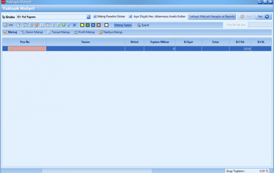Click the remove row minus icon

11,25
